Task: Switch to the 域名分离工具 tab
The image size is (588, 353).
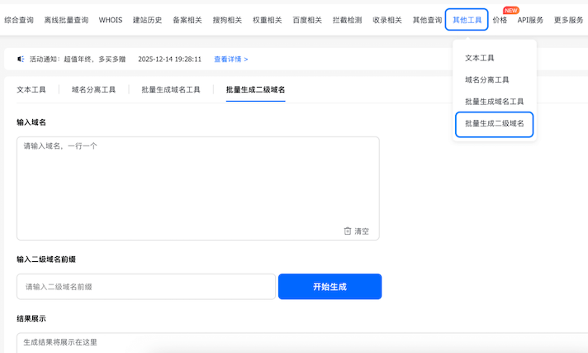Action: click(93, 89)
